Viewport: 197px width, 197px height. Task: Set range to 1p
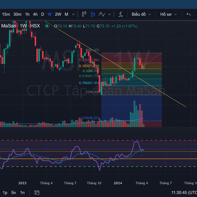[x=5, y=193]
